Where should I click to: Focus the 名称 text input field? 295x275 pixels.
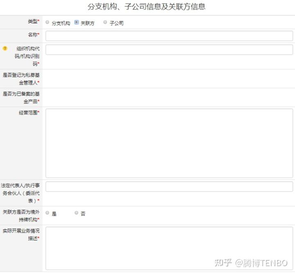coord(169,36)
